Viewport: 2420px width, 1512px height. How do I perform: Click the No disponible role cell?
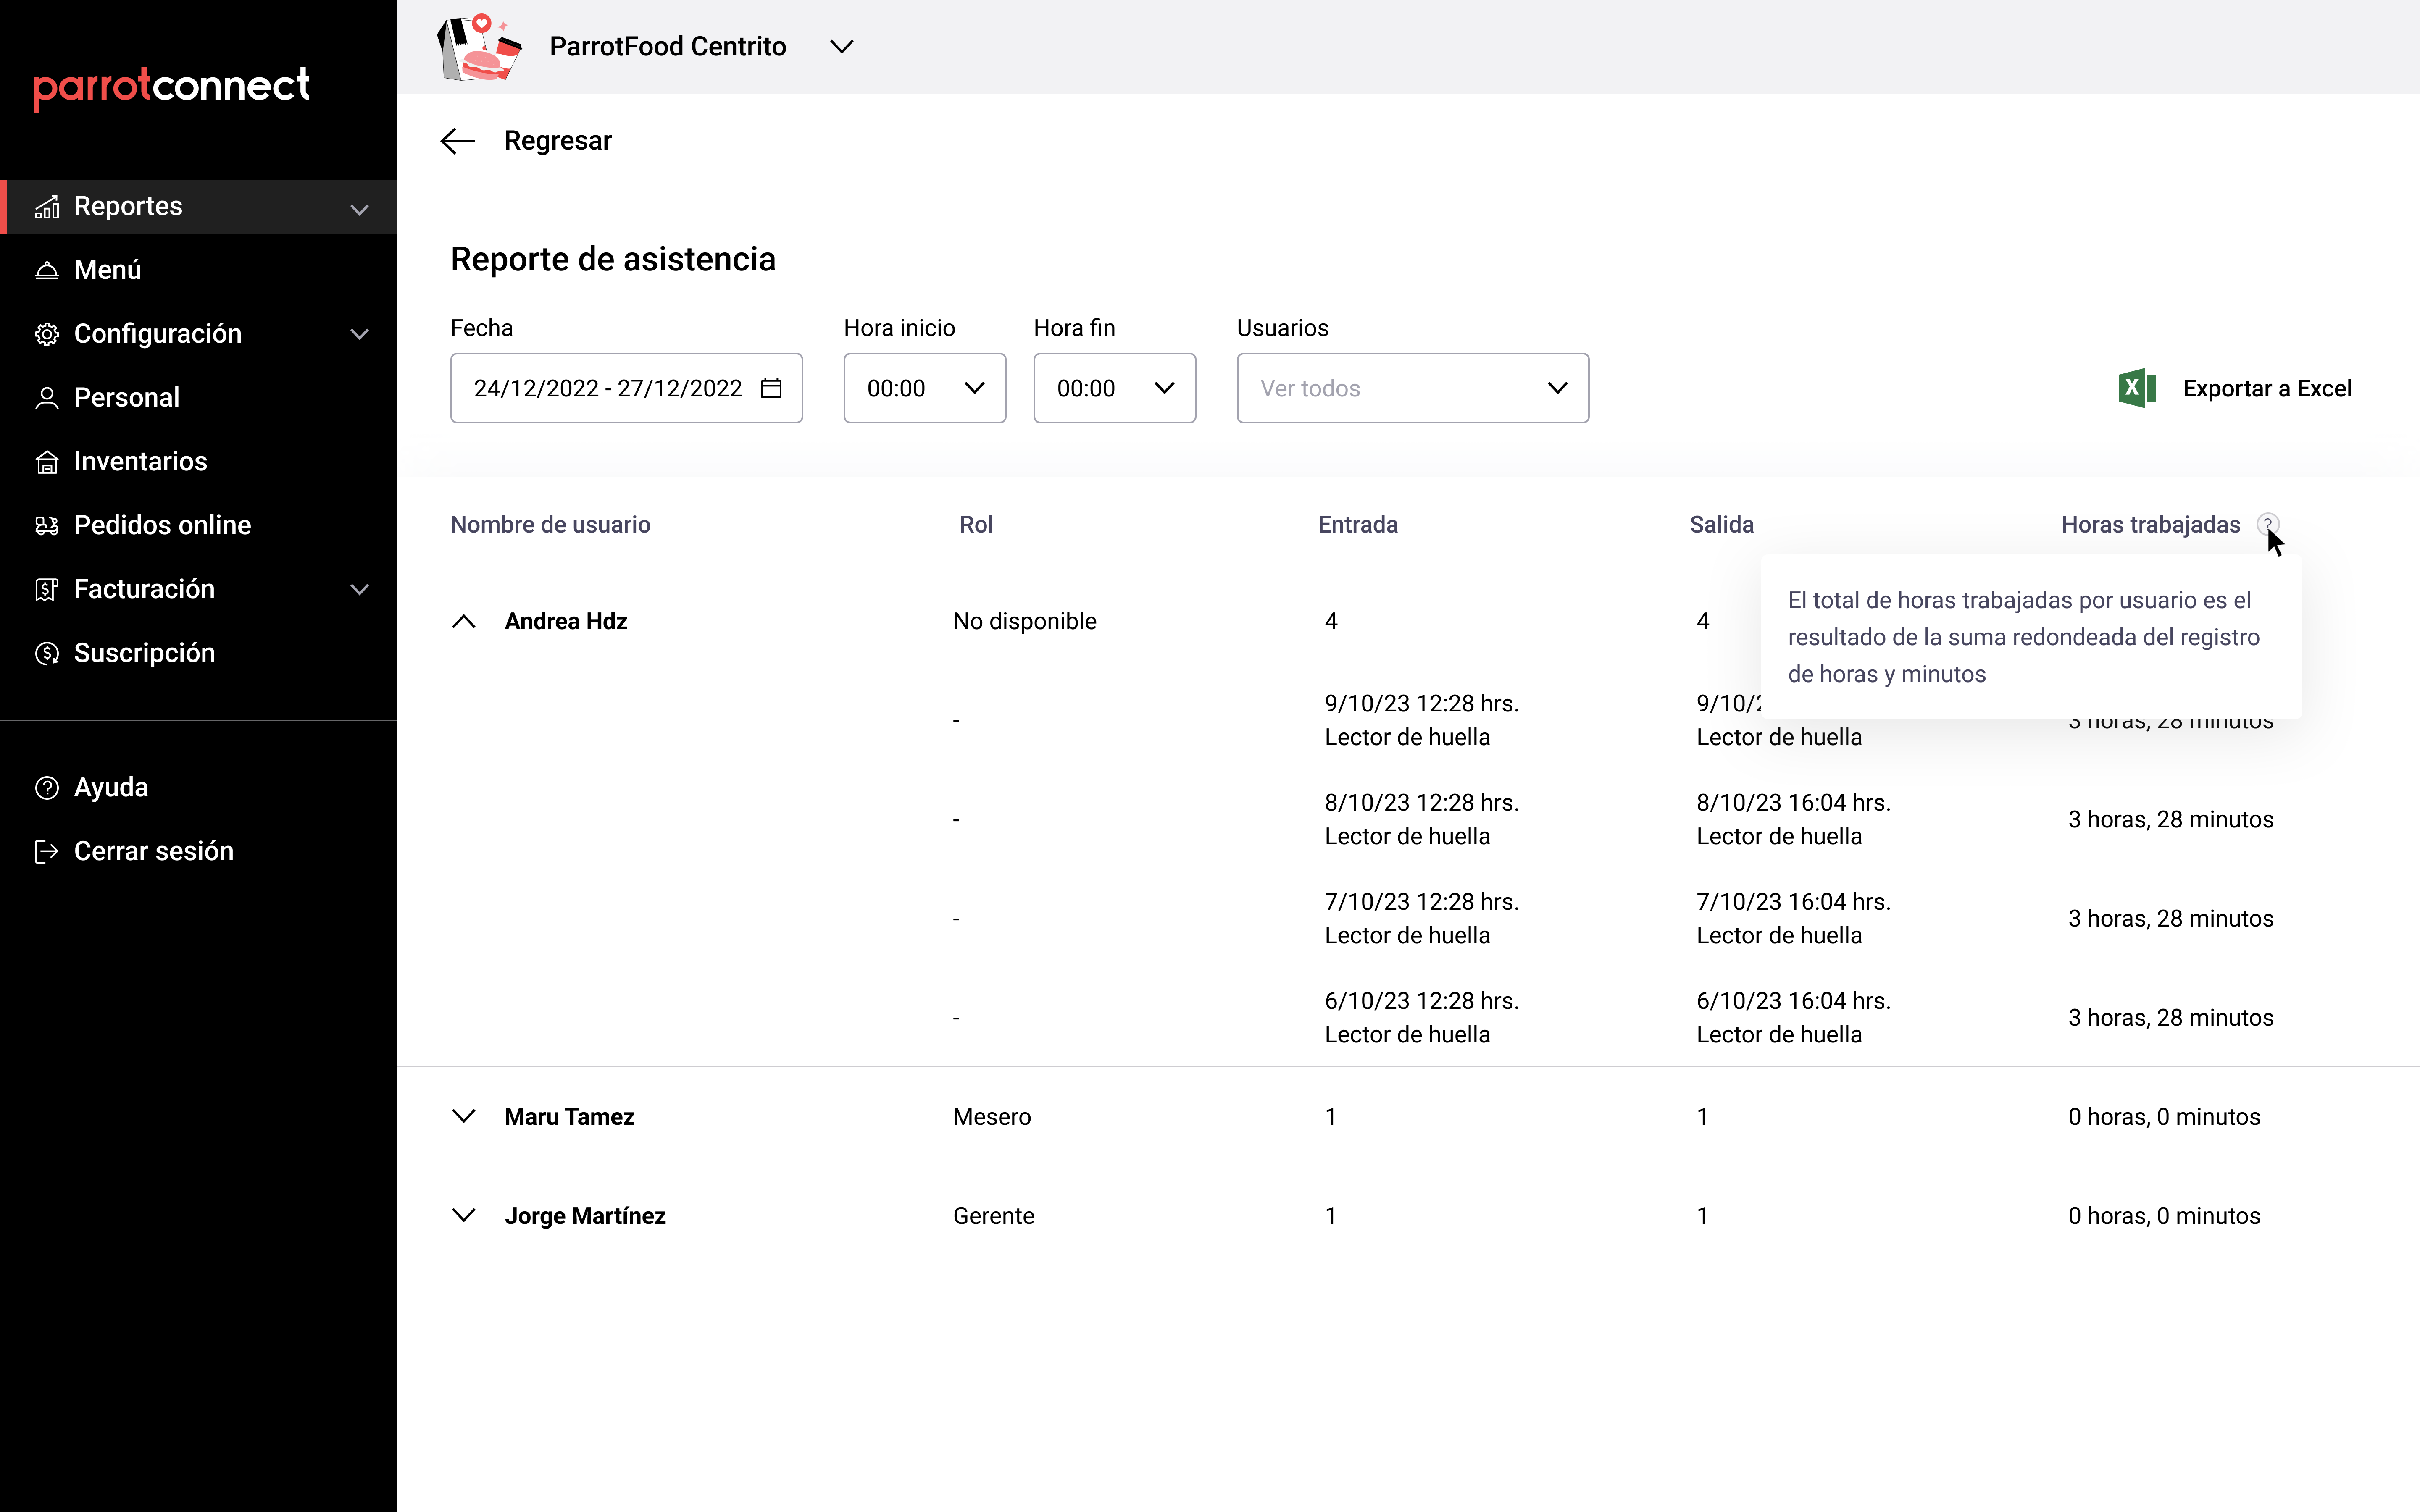coord(1025,621)
